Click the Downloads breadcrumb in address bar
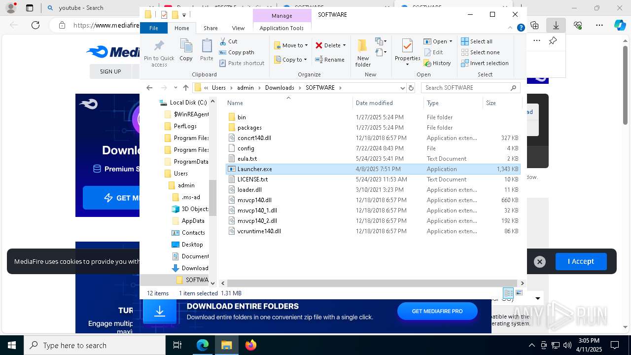Image resolution: width=631 pixels, height=355 pixels. [280, 88]
